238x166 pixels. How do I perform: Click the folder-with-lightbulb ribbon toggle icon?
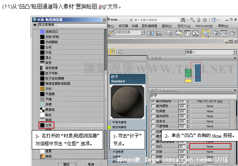point(179,33)
